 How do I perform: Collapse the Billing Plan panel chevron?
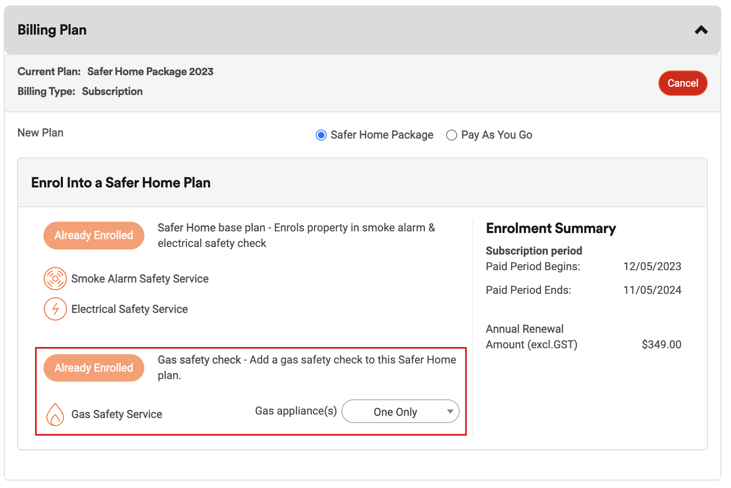tap(701, 30)
